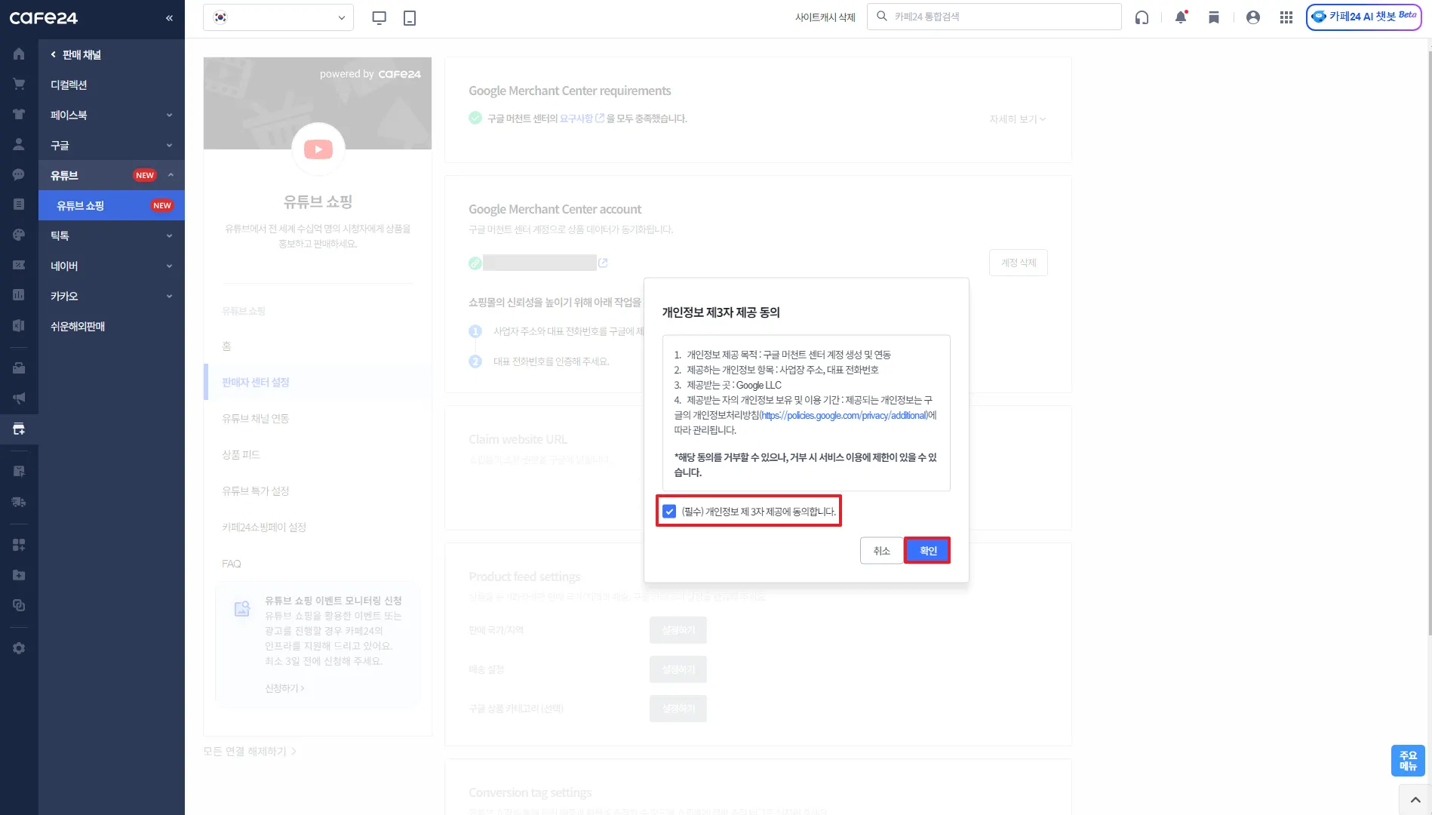Expand the 틱톡 menu
Viewport: 1432px width, 815px height.
[x=112, y=235]
